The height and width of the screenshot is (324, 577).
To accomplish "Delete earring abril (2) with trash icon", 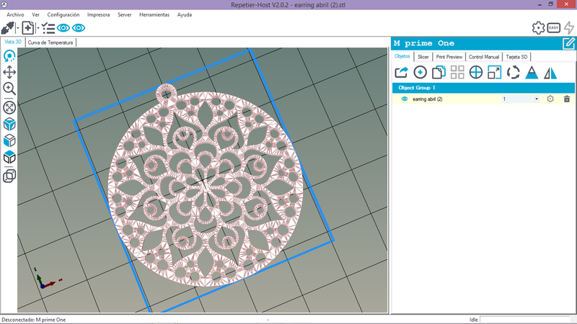I will pyautogui.click(x=567, y=99).
